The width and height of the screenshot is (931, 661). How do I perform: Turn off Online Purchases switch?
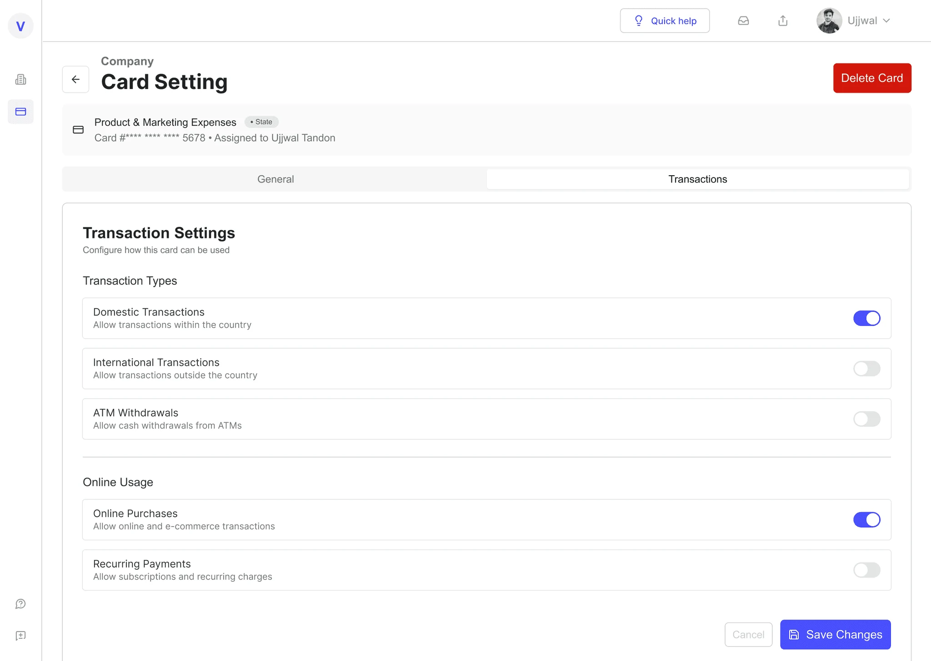(866, 520)
